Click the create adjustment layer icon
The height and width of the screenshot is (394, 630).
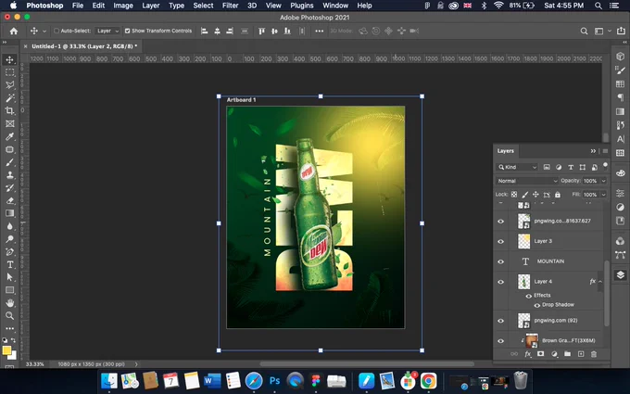coord(554,354)
